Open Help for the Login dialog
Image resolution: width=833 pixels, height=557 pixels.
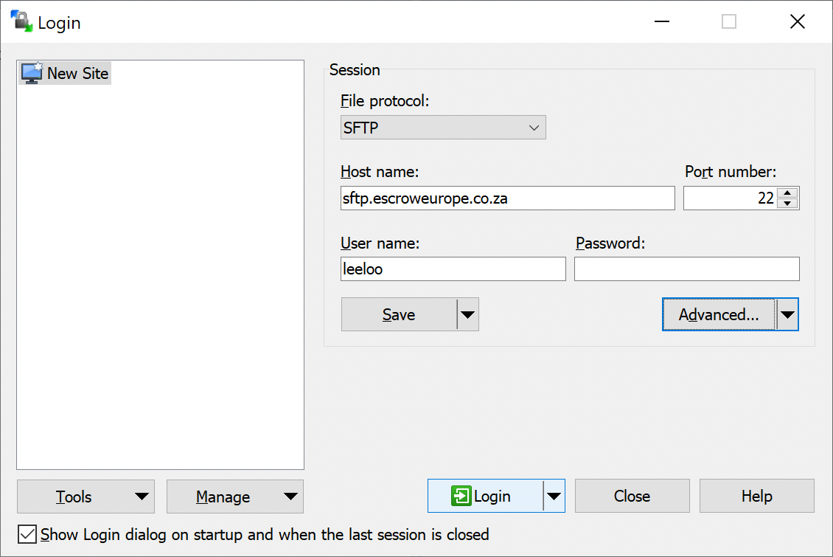coord(756,496)
